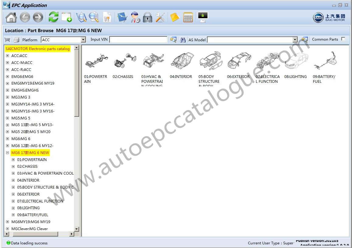Viewport: 352px width, 248px height.
Task: Open the yellow sticky note icon
Action: click(175, 17)
